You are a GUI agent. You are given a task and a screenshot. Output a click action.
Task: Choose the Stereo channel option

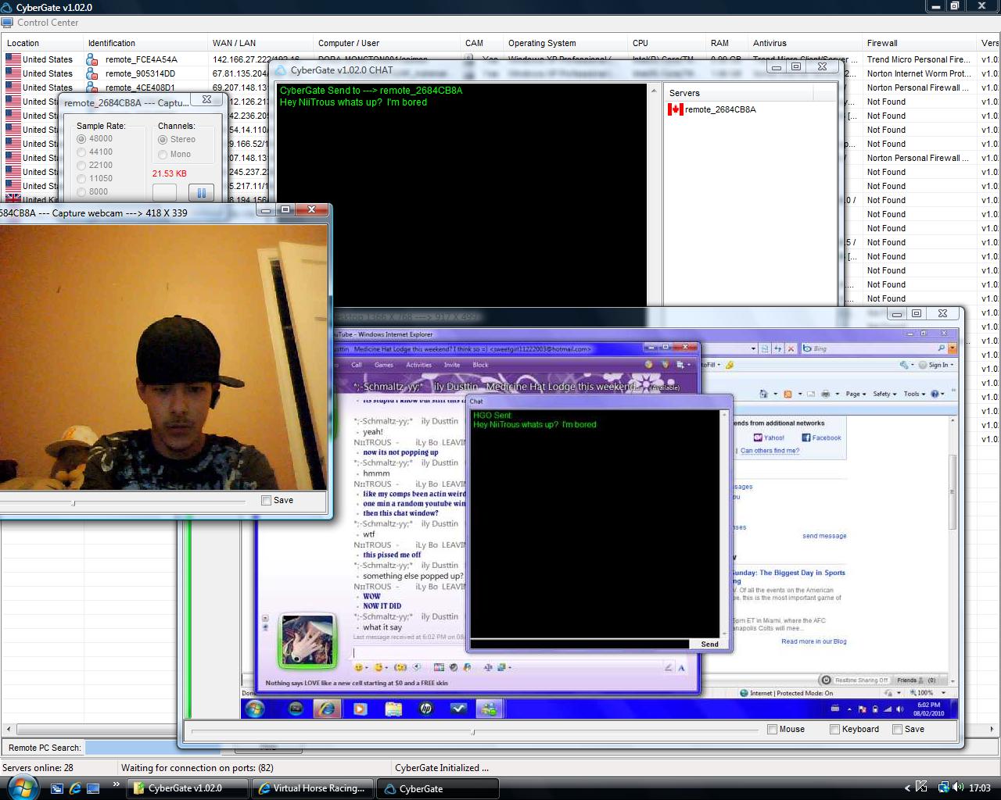pyautogui.click(x=163, y=140)
